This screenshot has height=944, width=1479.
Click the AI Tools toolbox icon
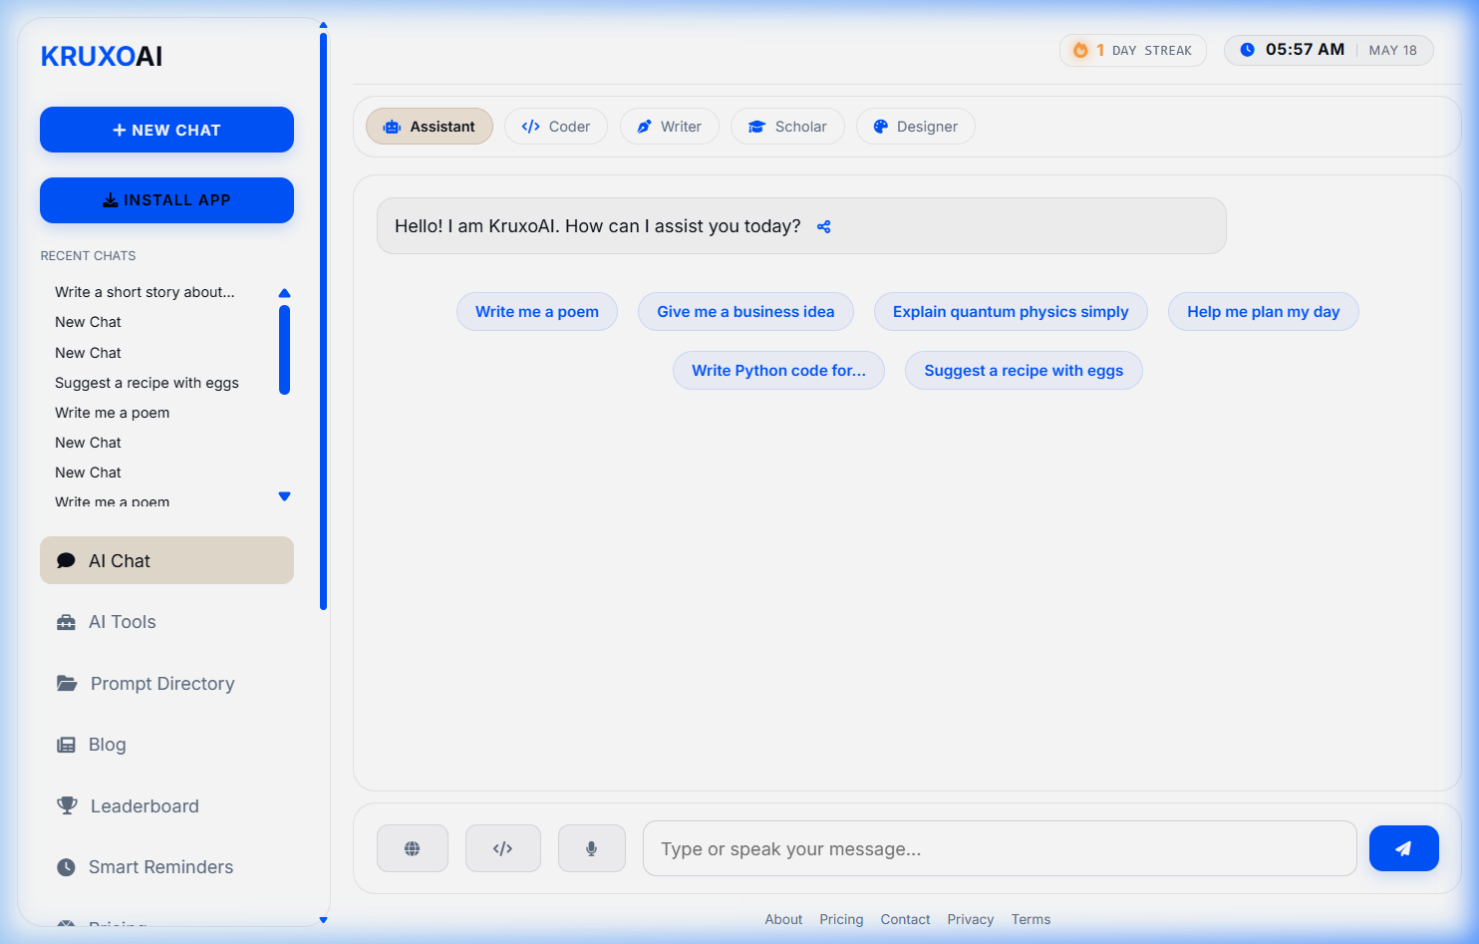(x=66, y=622)
